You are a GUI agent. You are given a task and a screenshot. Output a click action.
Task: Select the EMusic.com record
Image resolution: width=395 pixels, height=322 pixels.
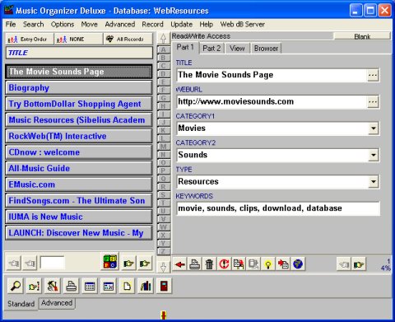point(79,184)
